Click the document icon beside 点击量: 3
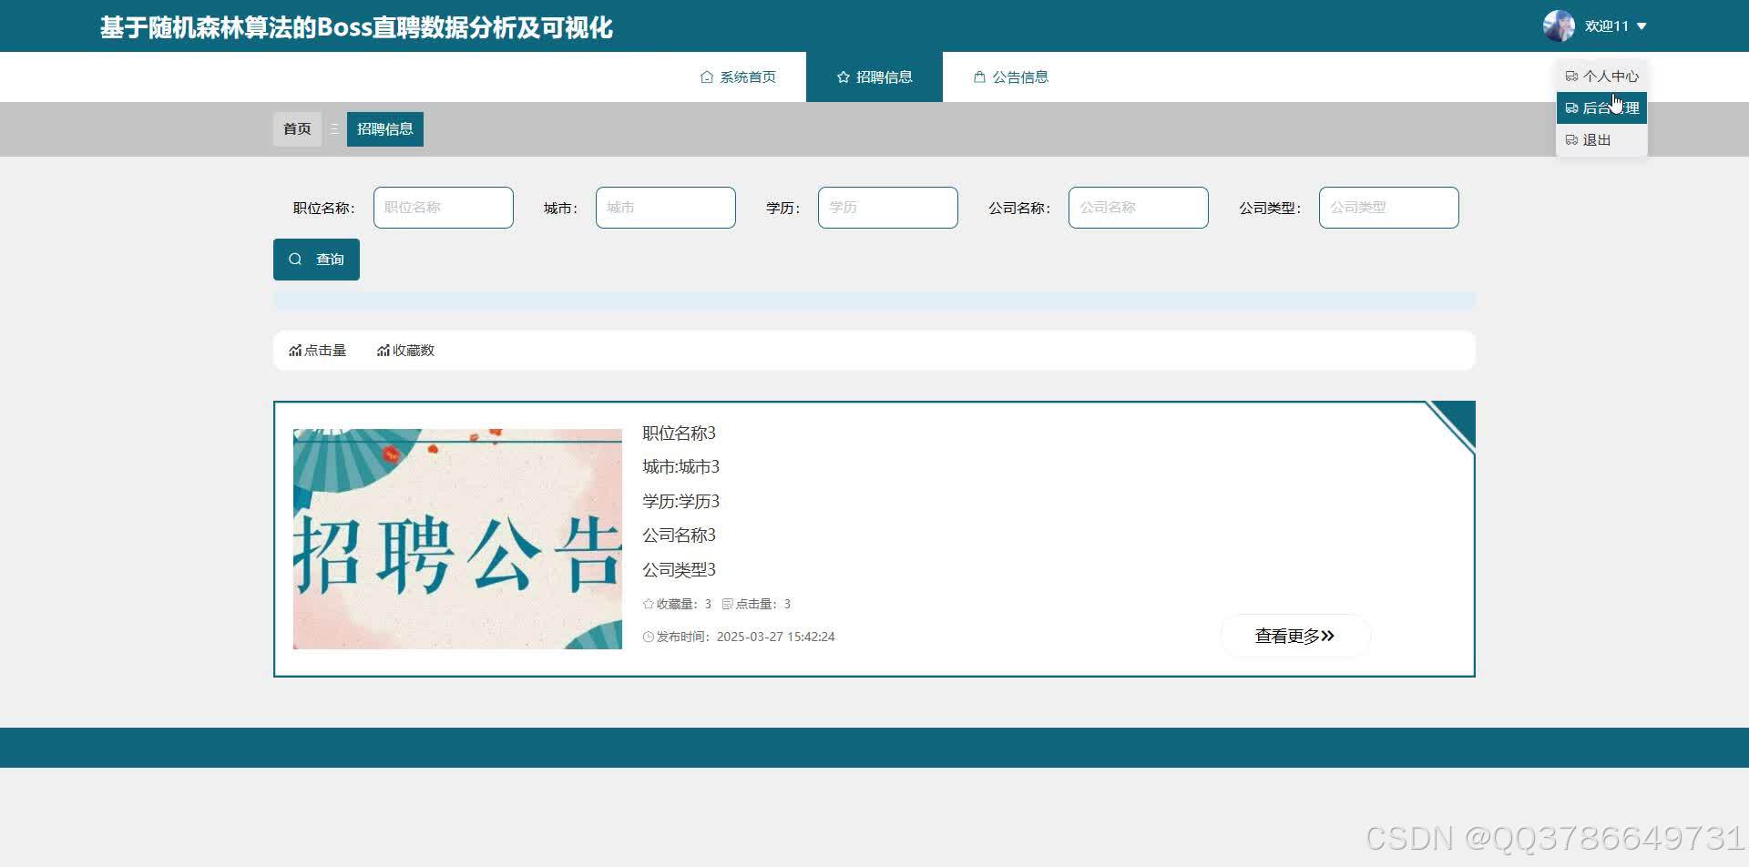The height and width of the screenshot is (867, 1749). click(727, 604)
